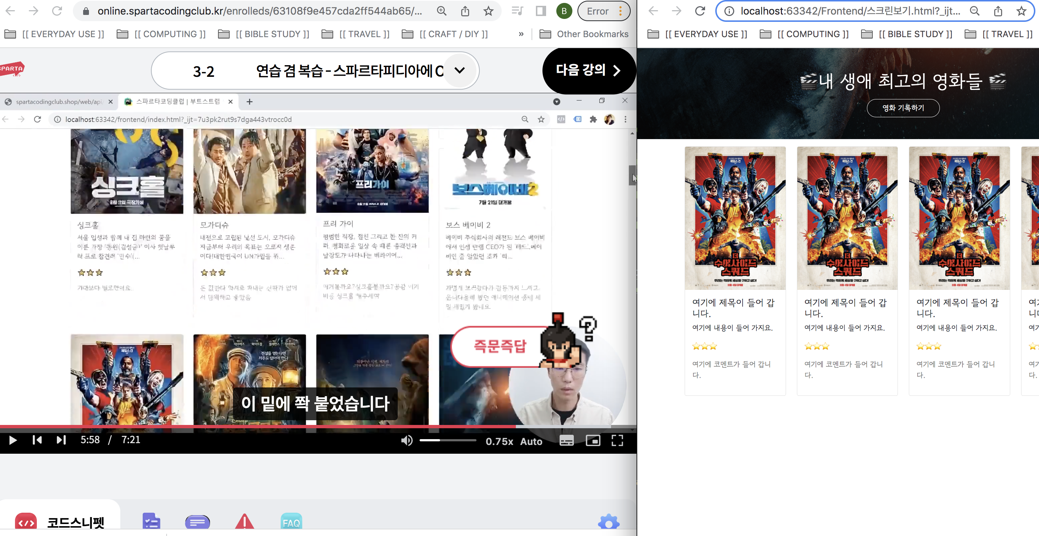Open BIBLE STUDY bookmark folder in left window
Viewport: 1039px width, 536px height.
pyautogui.click(x=264, y=34)
